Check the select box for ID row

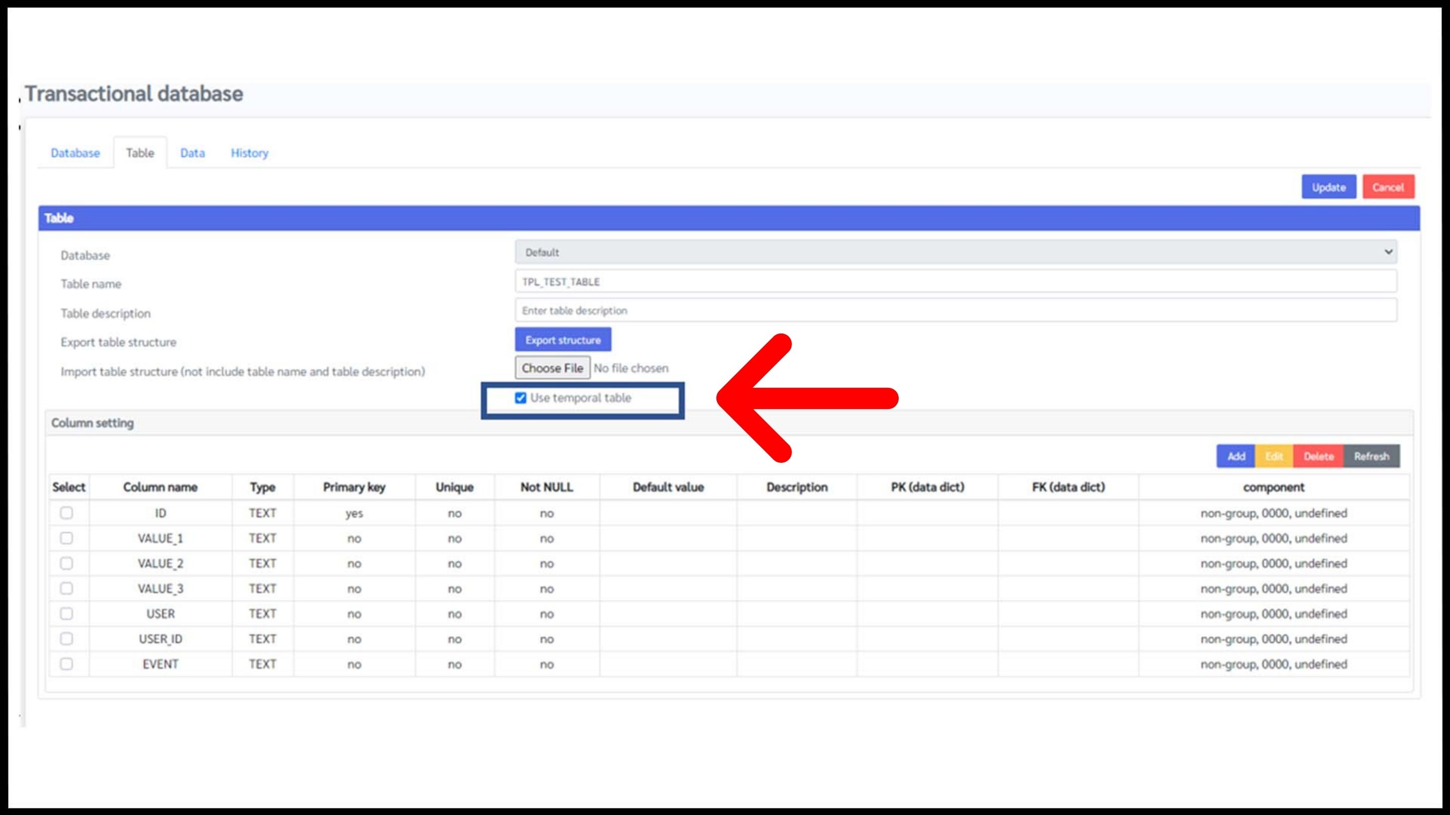pyautogui.click(x=66, y=513)
